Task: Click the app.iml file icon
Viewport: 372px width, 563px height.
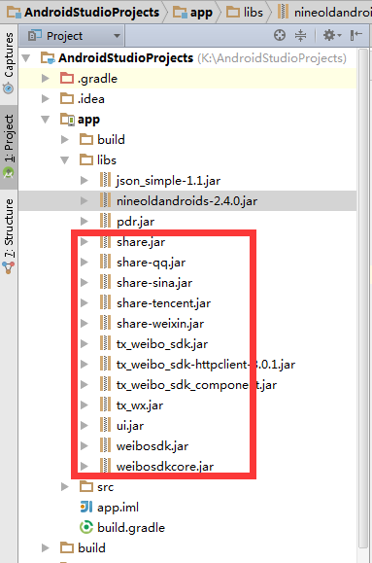Action: (x=86, y=507)
